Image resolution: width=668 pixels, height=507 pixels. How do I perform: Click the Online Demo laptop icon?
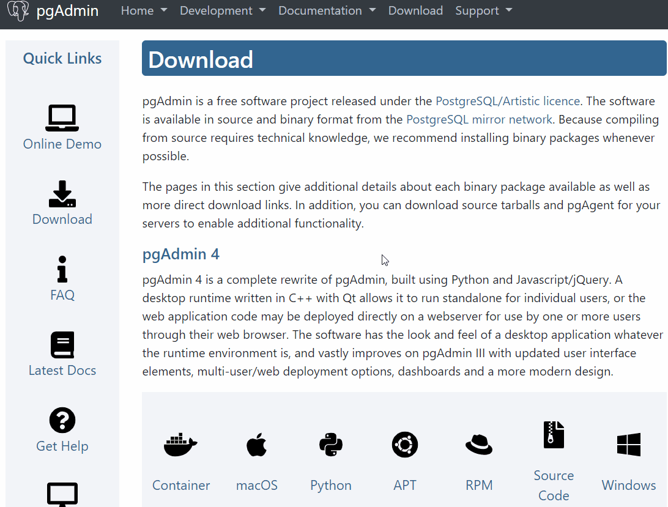(x=62, y=118)
